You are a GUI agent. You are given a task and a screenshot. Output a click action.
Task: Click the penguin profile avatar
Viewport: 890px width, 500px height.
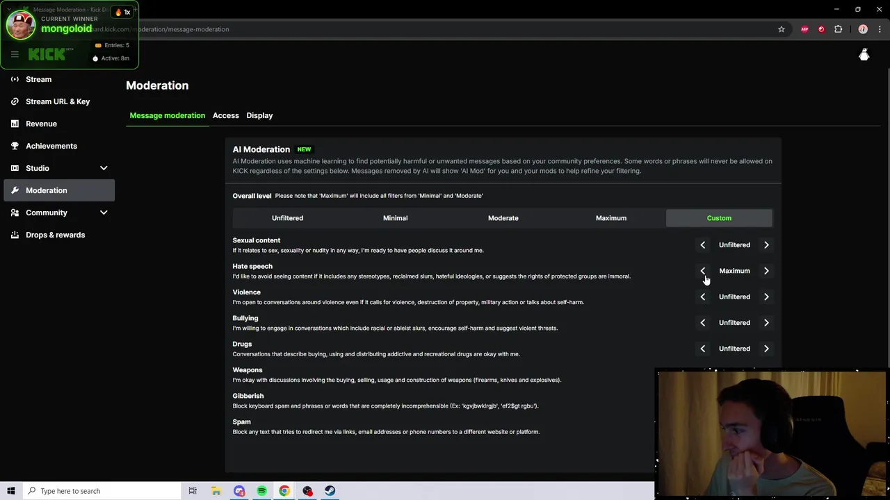point(864,55)
